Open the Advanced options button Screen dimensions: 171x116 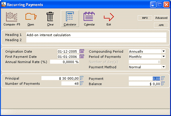(161, 18)
